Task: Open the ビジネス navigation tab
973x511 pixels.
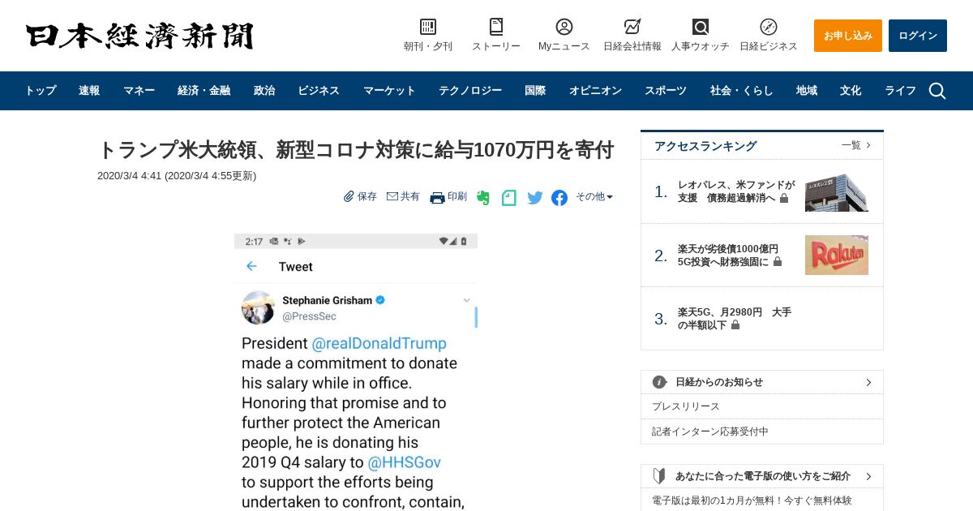Action: click(x=319, y=91)
